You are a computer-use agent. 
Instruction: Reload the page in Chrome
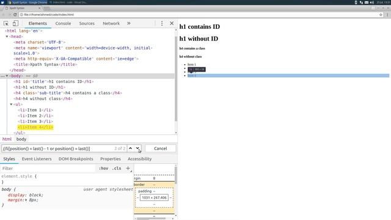tap(15, 15)
